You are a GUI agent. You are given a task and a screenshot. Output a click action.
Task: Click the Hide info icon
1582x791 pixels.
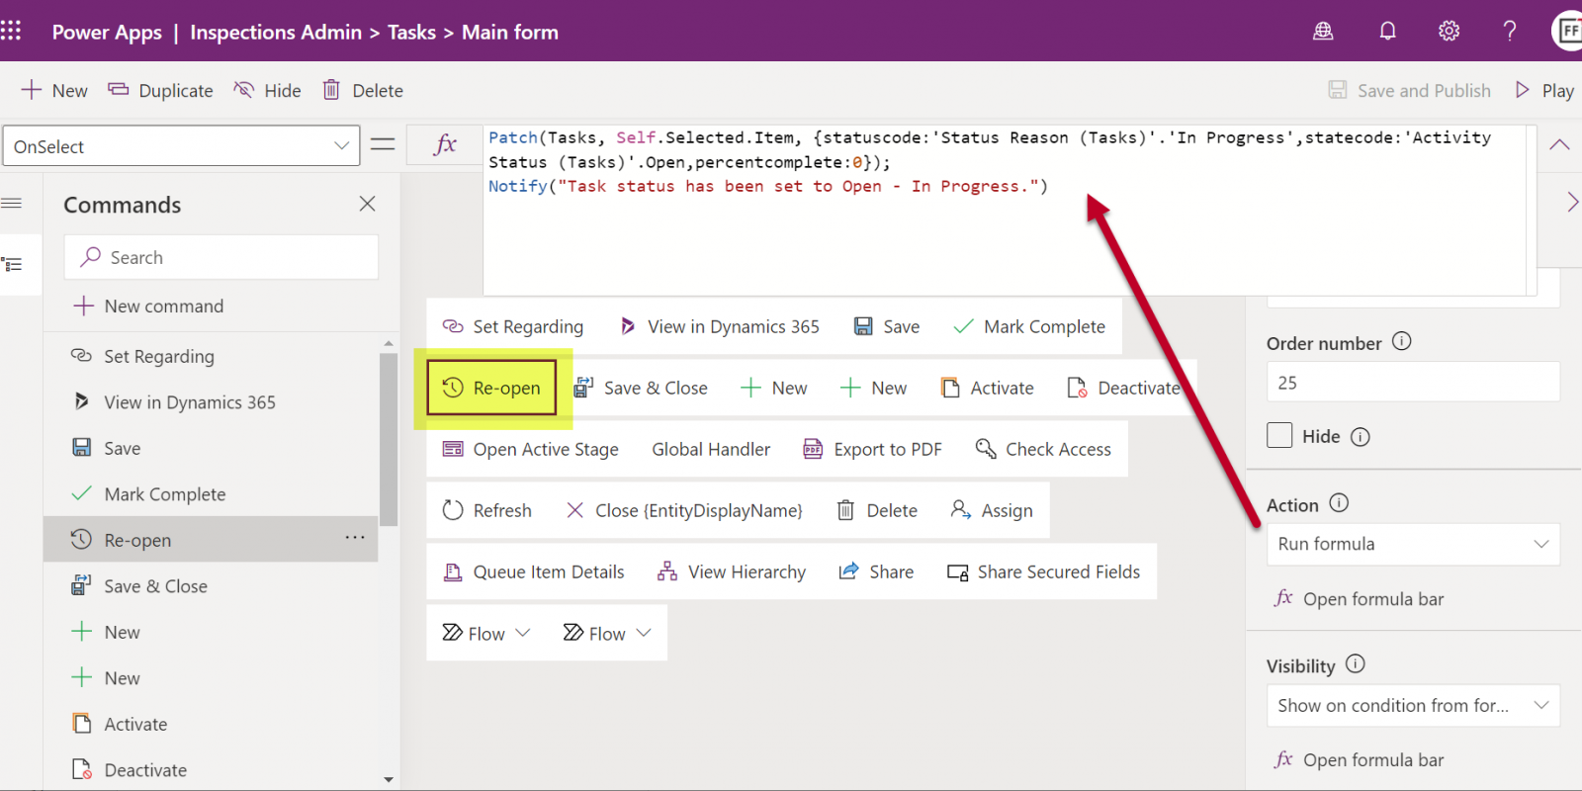pos(1361,437)
